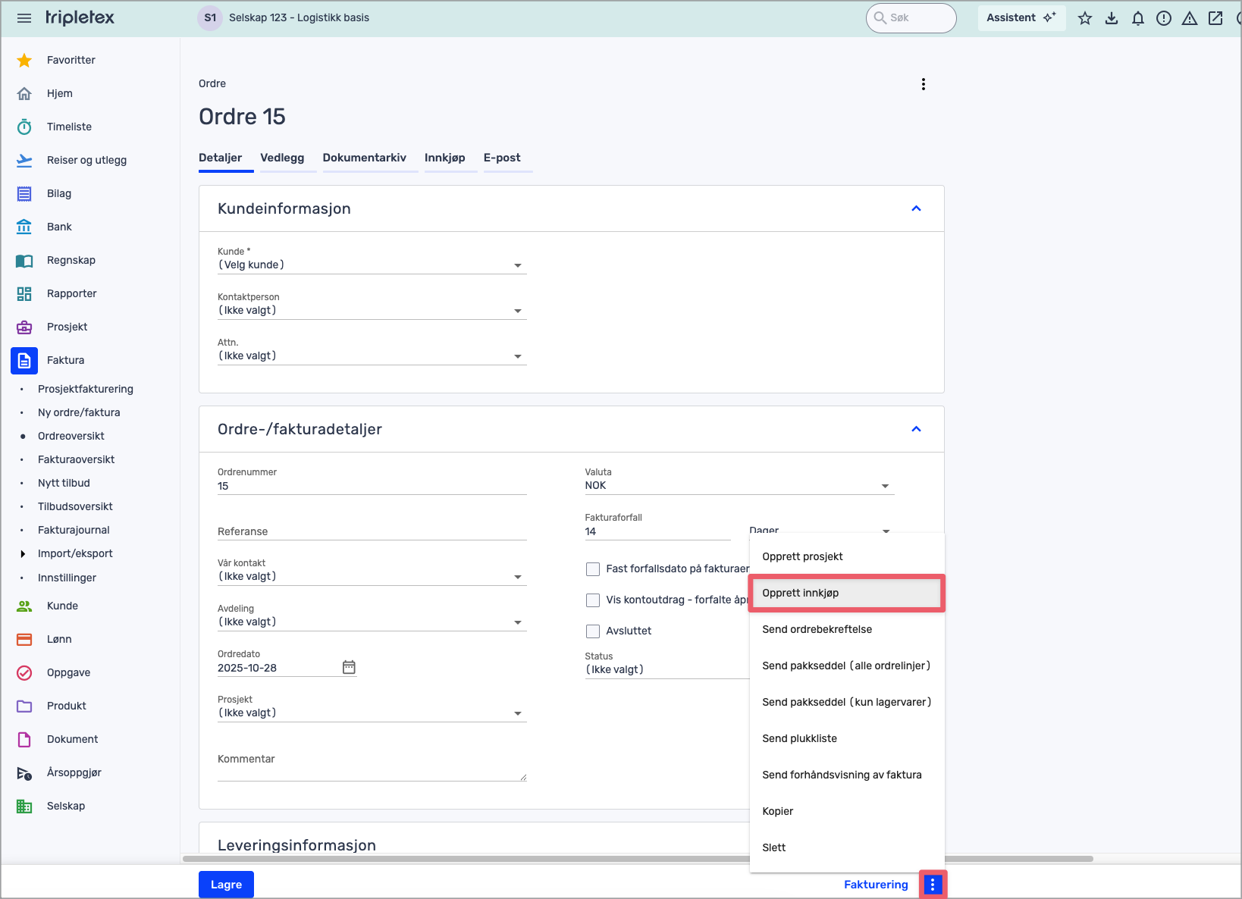Viewport: 1242px width, 899px height.
Task: Open the Ordredato calendar picker icon
Action: tap(349, 667)
